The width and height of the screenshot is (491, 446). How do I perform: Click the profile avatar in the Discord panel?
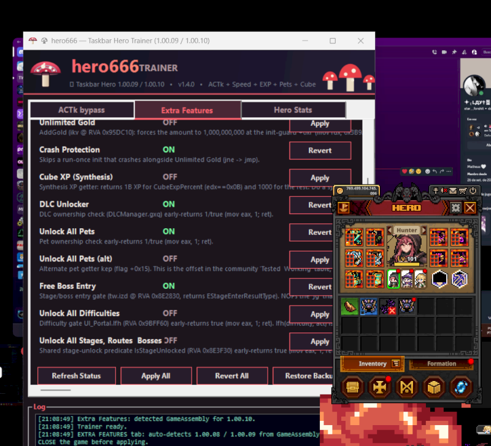[474, 85]
